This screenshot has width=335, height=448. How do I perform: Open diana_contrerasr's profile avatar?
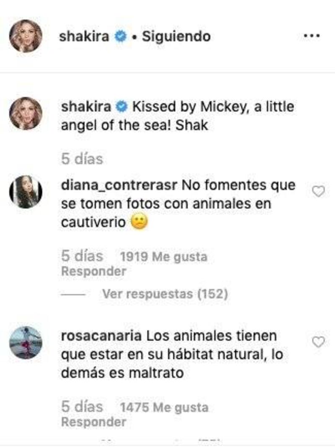click(26, 192)
